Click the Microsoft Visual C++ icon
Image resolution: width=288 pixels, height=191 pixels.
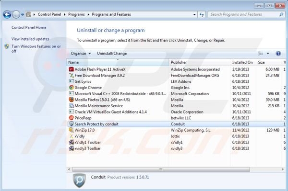pyautogui.click(x=71, y=93)
